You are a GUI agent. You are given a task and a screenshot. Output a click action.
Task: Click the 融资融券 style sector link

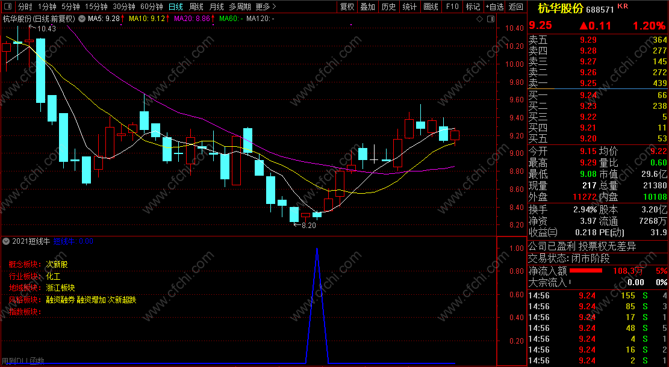tap(60, 300)
